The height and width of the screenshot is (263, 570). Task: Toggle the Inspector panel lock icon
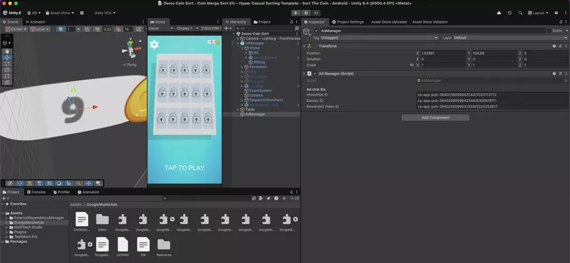[560, 22]
